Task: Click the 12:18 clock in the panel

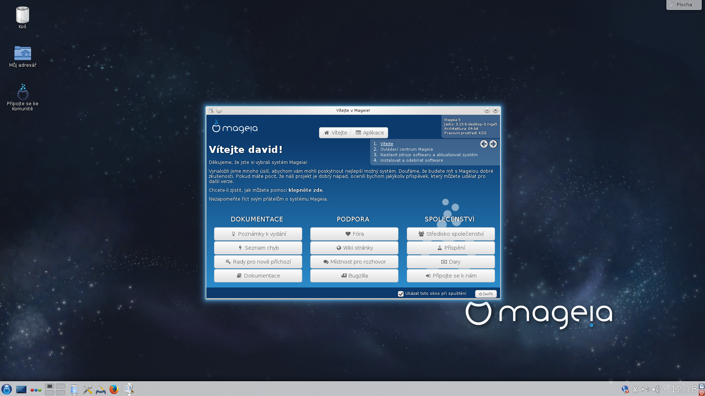Action: pos(683,389)
